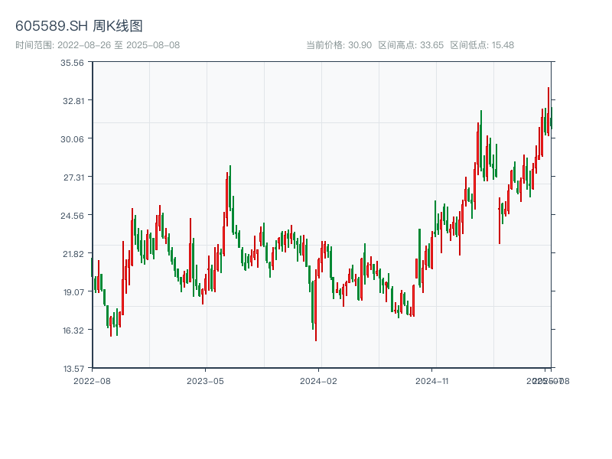Click x-axis date label 2024-02

pyautogui.click(x=318, y=381)
